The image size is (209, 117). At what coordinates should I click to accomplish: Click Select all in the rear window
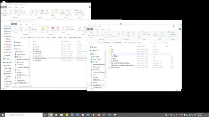pos(78,10)
